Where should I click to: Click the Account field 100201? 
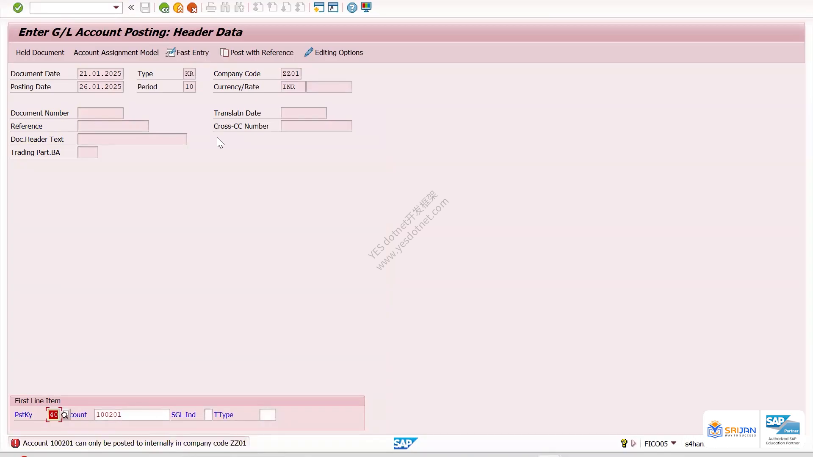pos(132,415)
